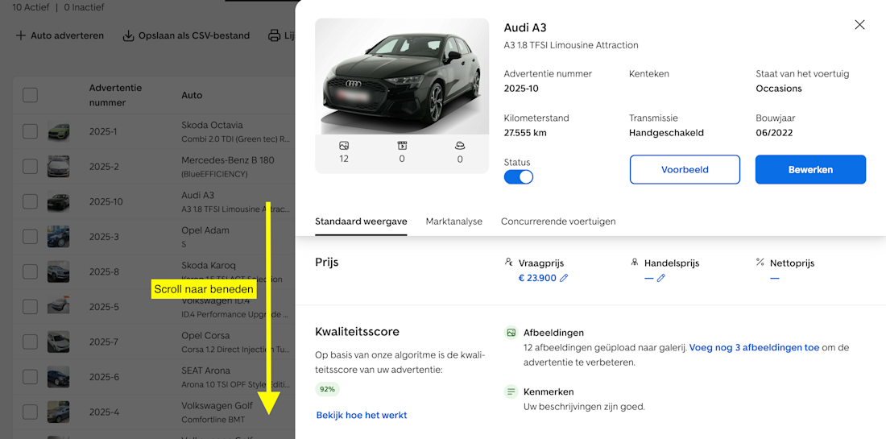Close the Audi A3 detail panel
The image size is (886, 439).
[x=859, y=25]
